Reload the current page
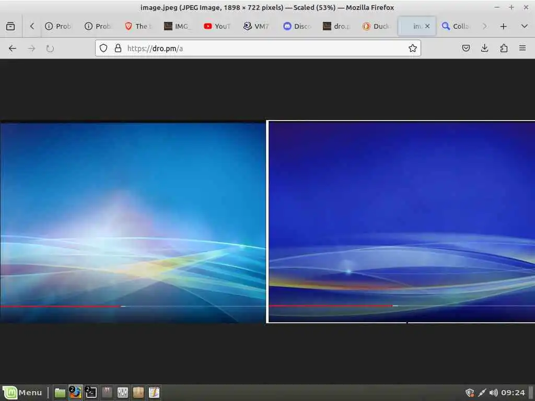The image size is (535, 401). tap(50, 49)
